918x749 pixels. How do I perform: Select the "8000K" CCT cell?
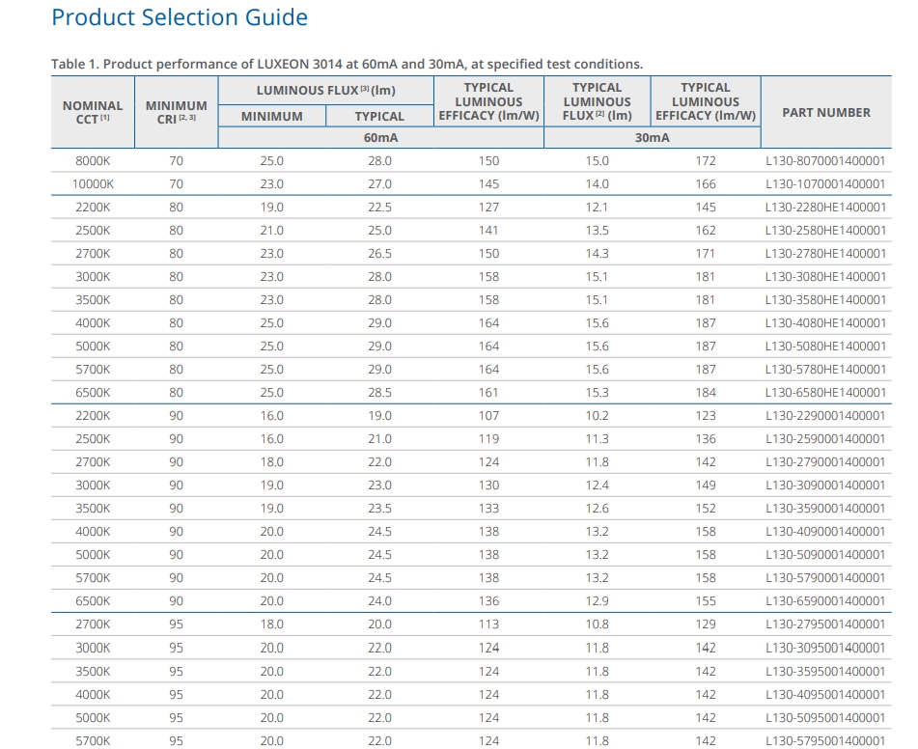coord(93,160)
